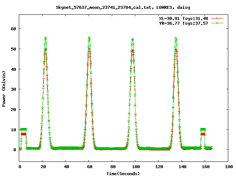Click the x-axis tick label 120
This screenshot has width=236, height=177.
(159, 167)
